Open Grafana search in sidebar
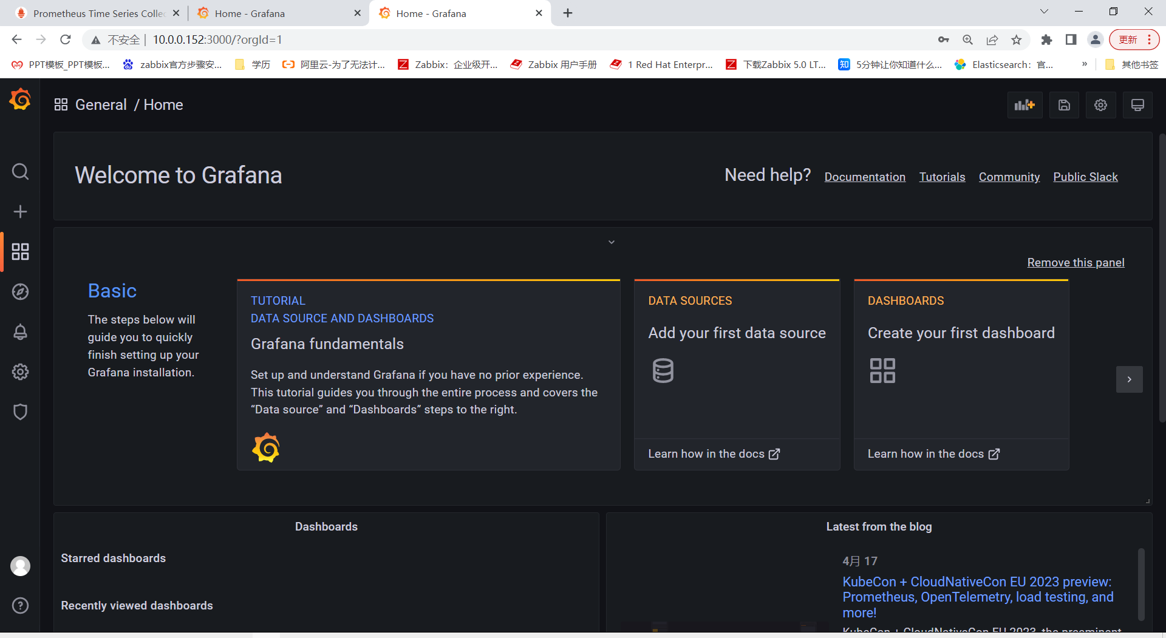The width and height of the screenshot is (1166, 638). click(20, 172)
